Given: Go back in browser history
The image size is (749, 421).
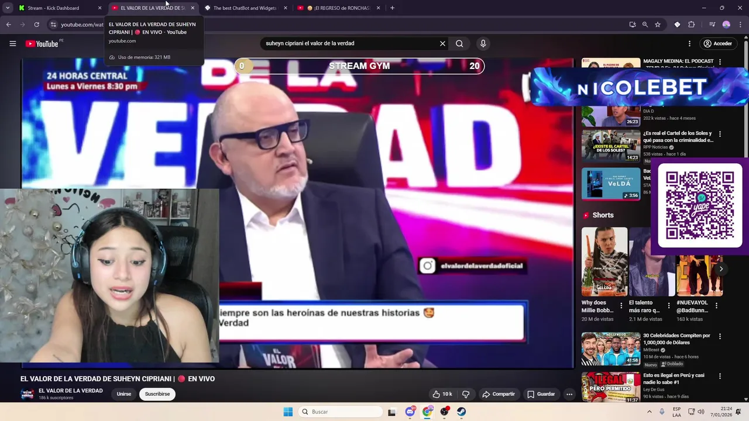Looking at the screenshot, I should pos(9,25).
